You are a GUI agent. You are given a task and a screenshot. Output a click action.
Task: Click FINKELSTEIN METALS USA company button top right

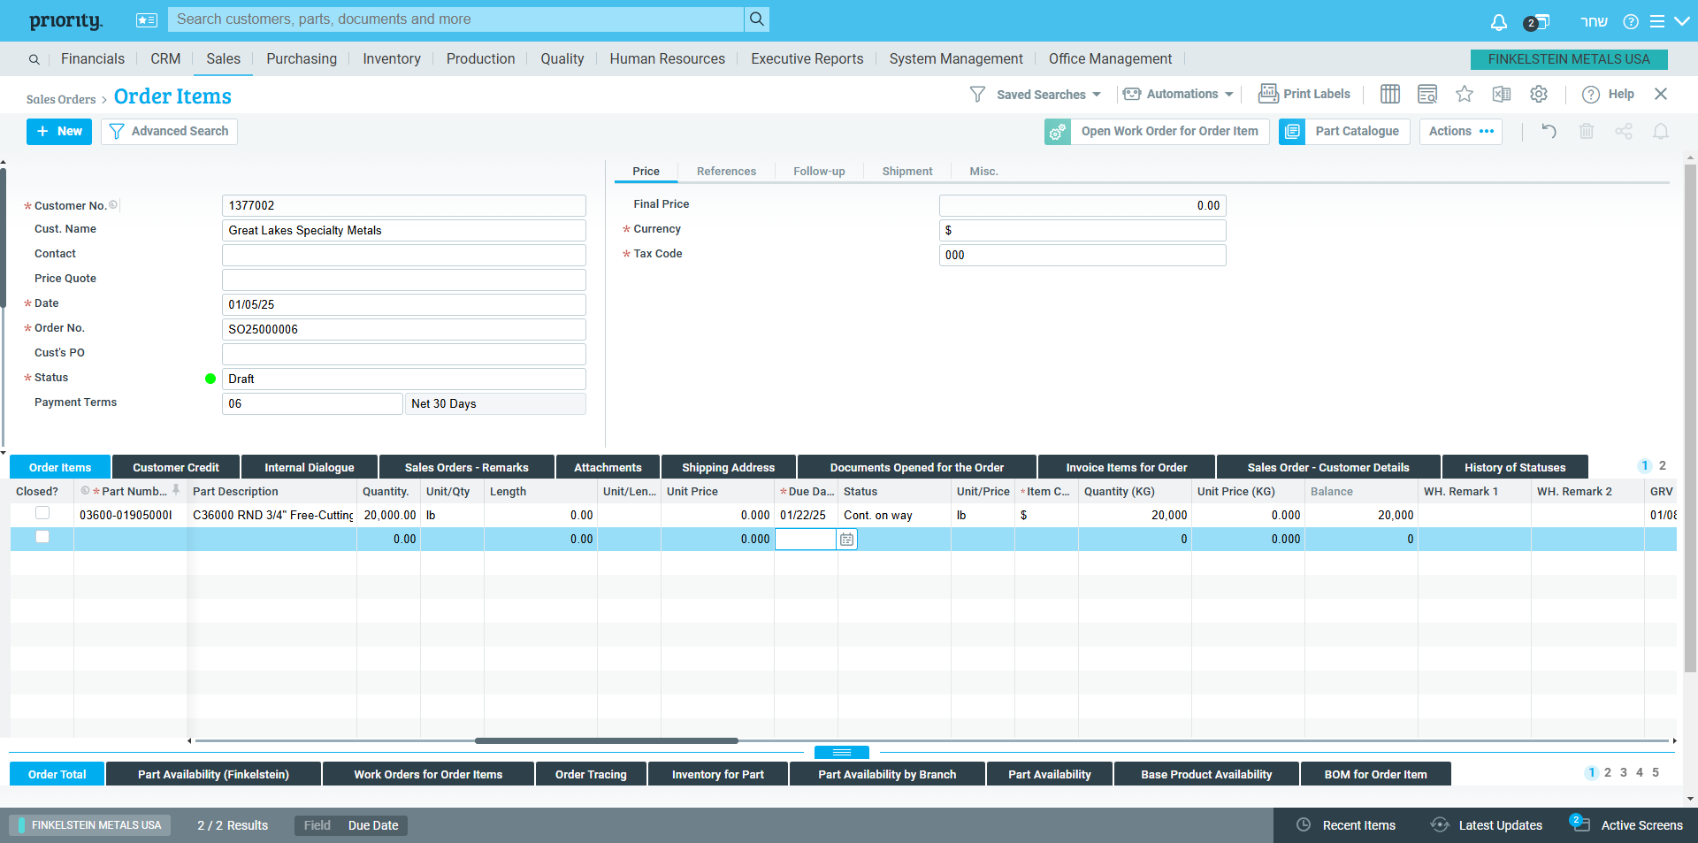(x=1569, y=59)
